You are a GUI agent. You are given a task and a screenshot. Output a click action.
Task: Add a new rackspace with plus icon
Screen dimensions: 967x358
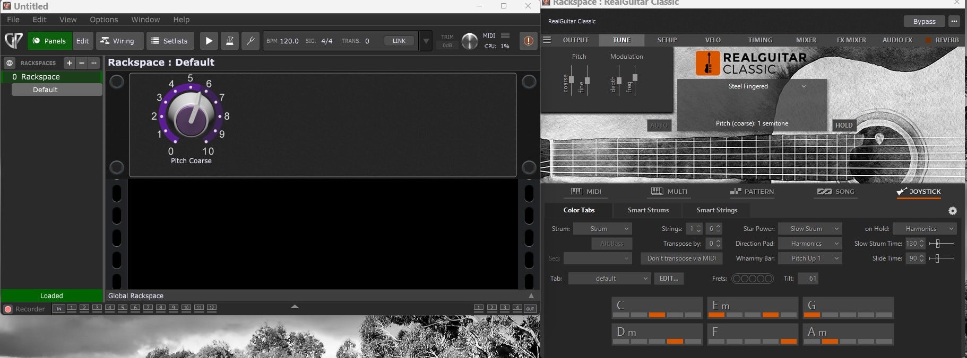(69, 63)
